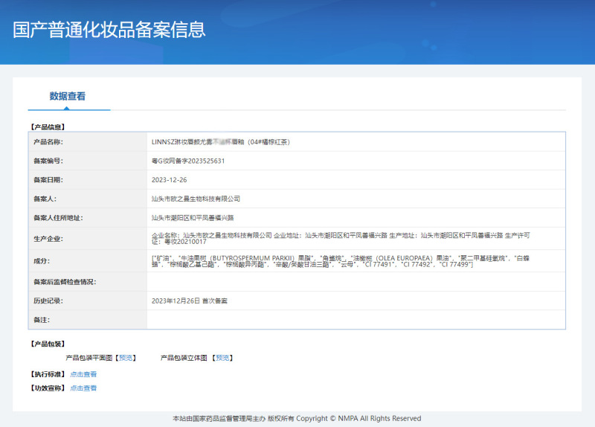Image resolution: width=595 pixels, height=427 pixels.
Task: Click the 备案人住所地址 address value
Action: [x=193, y=218]
